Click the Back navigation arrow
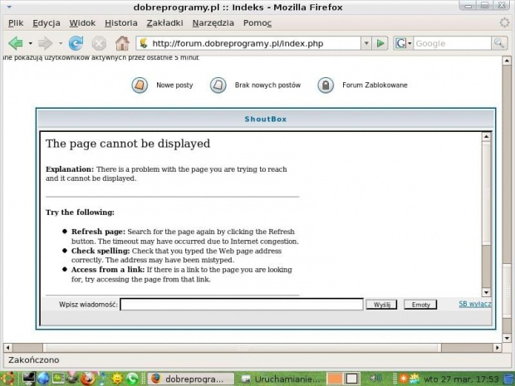 [x=15, y=42]
